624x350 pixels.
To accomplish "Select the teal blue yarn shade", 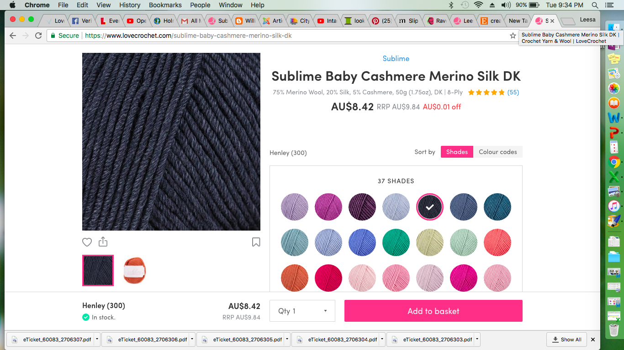I will pos(497,207).
